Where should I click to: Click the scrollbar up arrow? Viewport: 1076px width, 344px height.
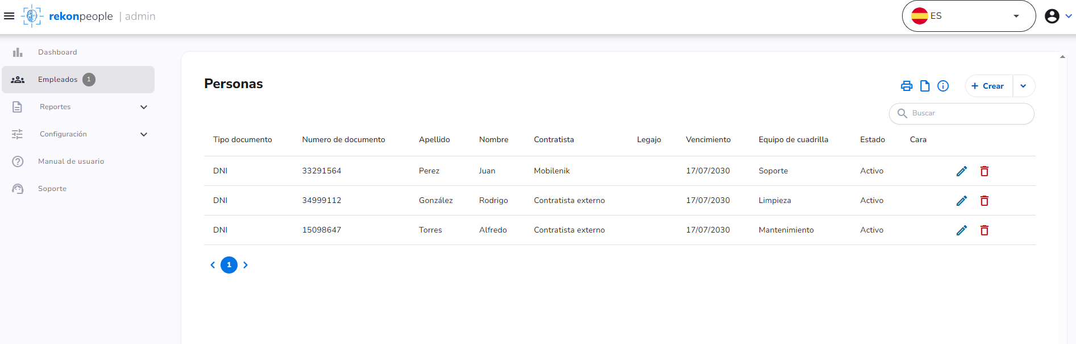[1062, 57]
